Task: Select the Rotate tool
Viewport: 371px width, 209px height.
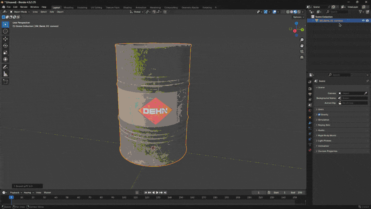Action: point(5,46)
